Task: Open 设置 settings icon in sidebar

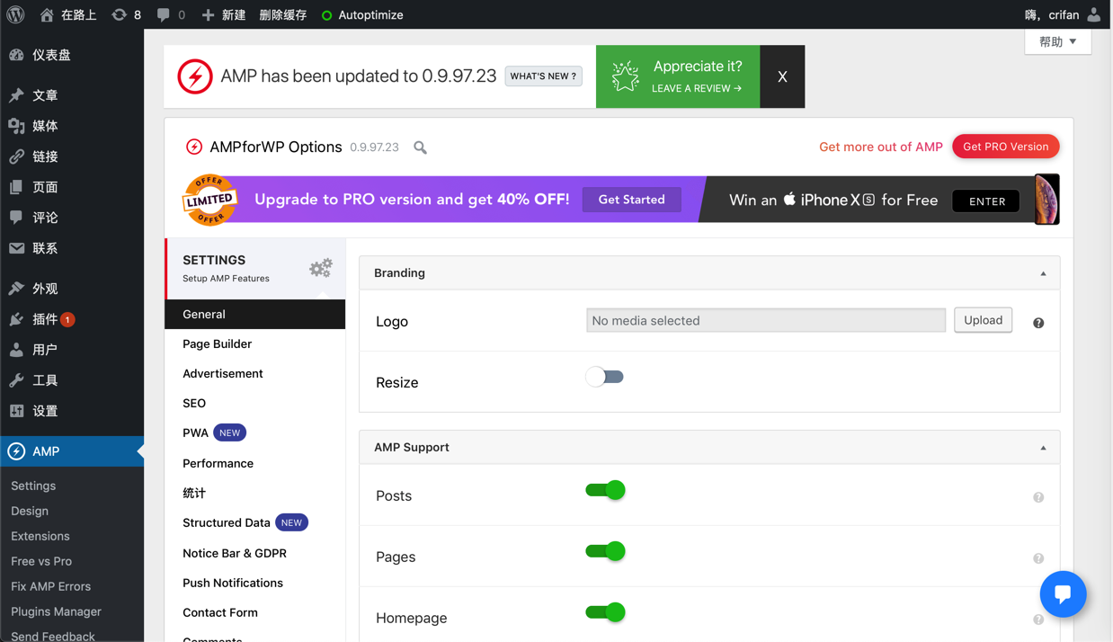Action: tap(16, 411)
